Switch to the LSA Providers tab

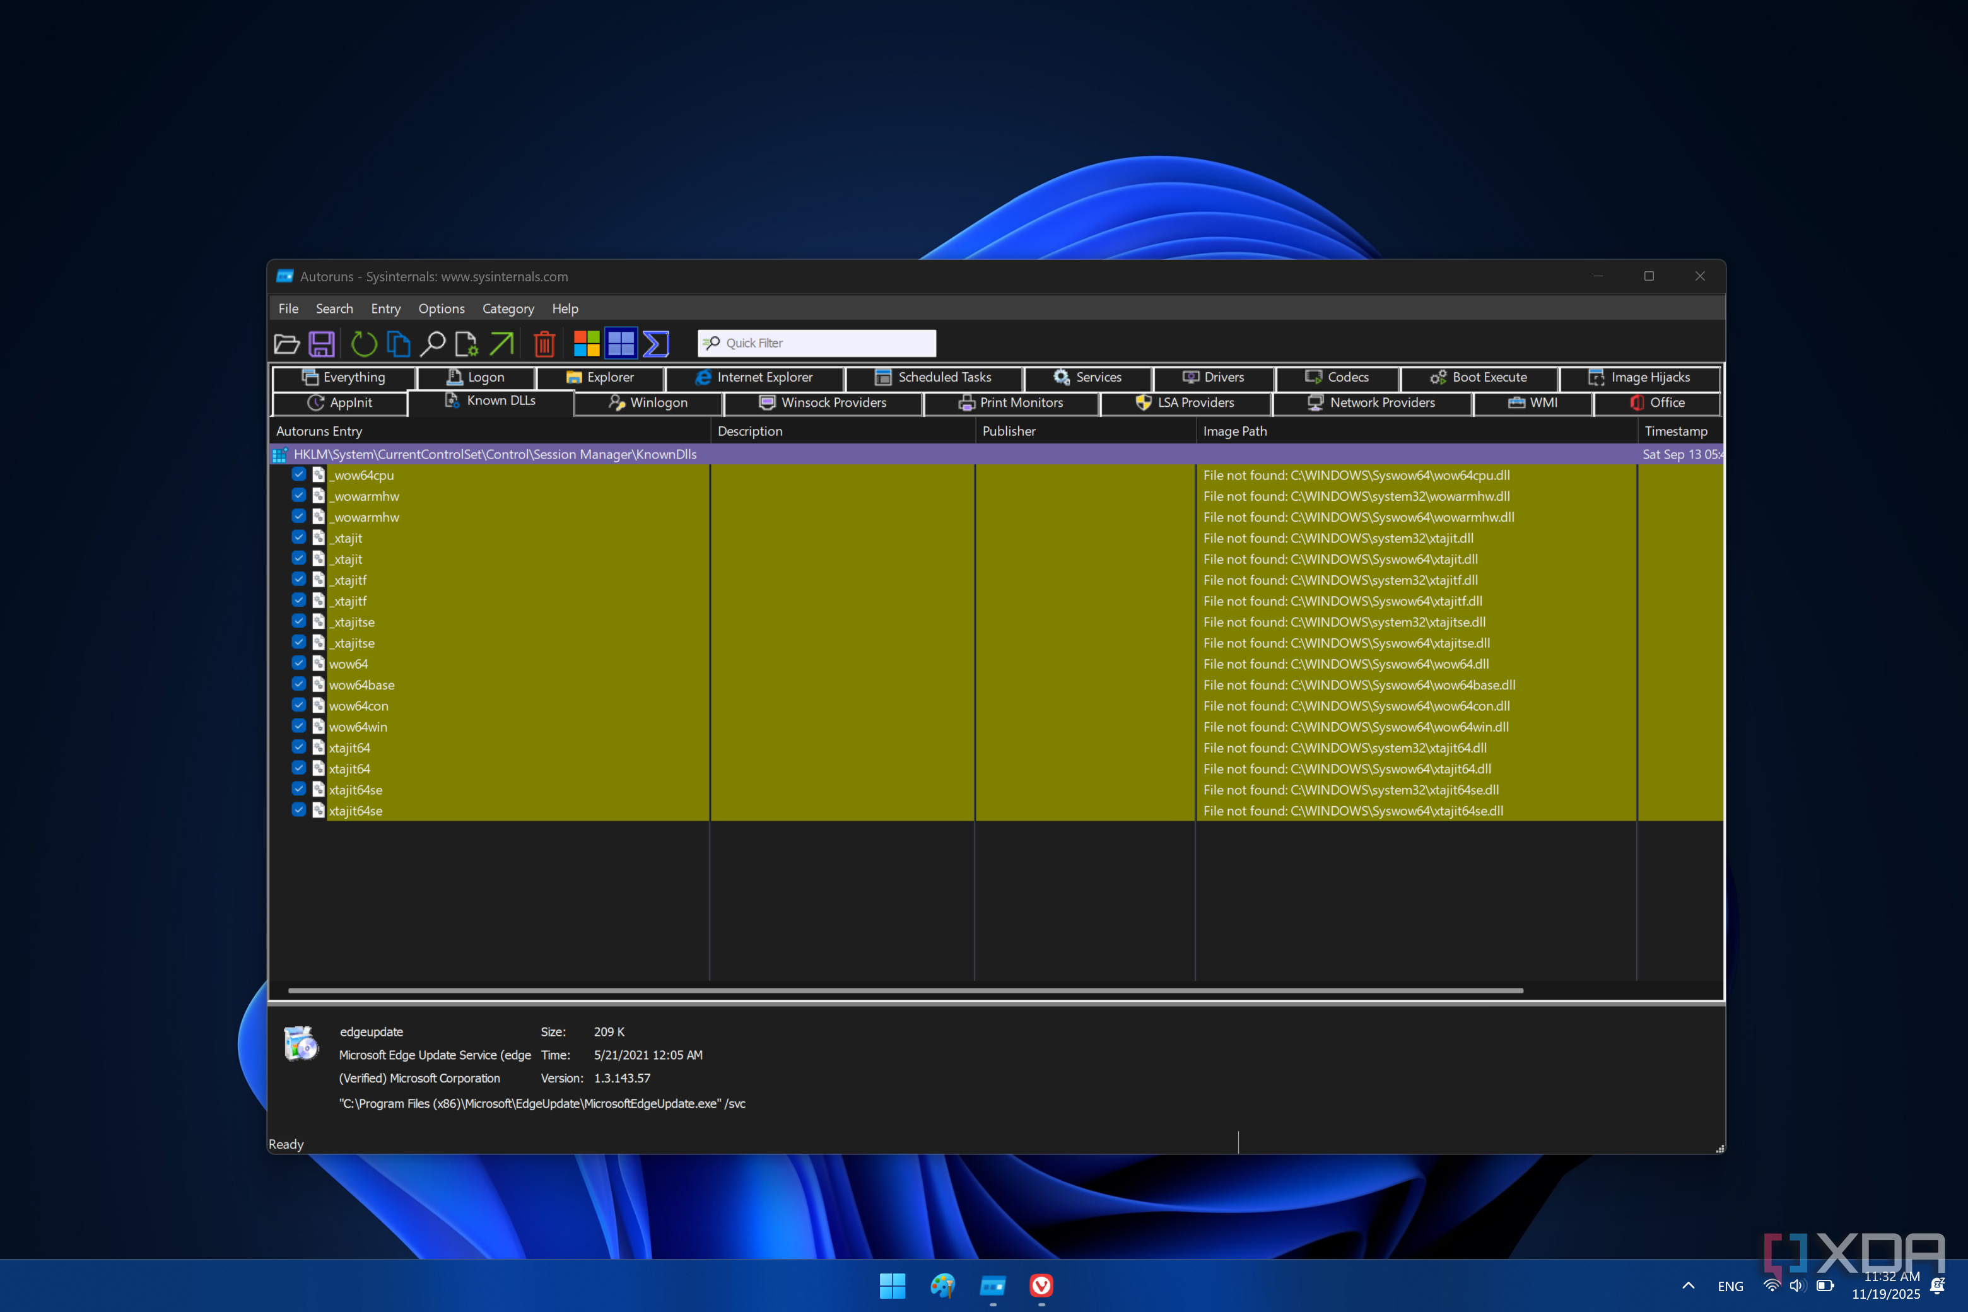coord(1186,402)
